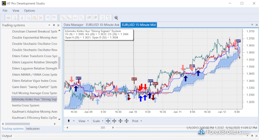The height and width of the screenshot is (140, 259).
Task: Click the print toolbar icon
Action: [8, 18]
